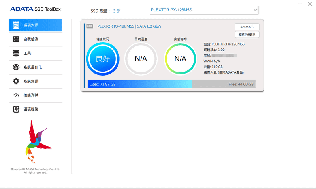Click the gear icon for 系統資訊
The height and width of the screenshot is (189, 316).
(16, 81)
